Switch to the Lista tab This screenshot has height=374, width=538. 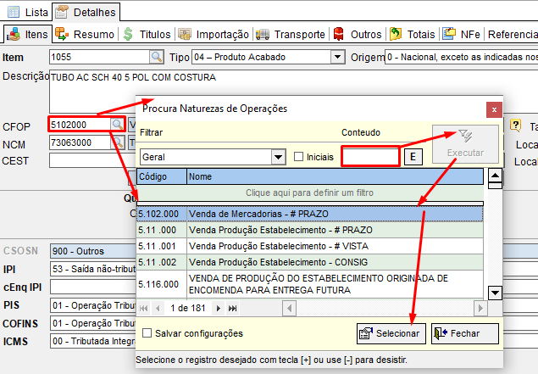pos(28,12)
